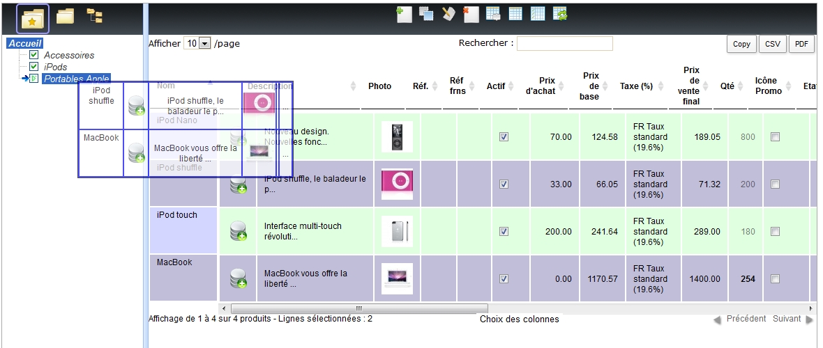The width and height of the screenshot is (823, 348).
Task: Click the 'Interface multi-touch révoluti...' description
Action: tap(303, 231)
